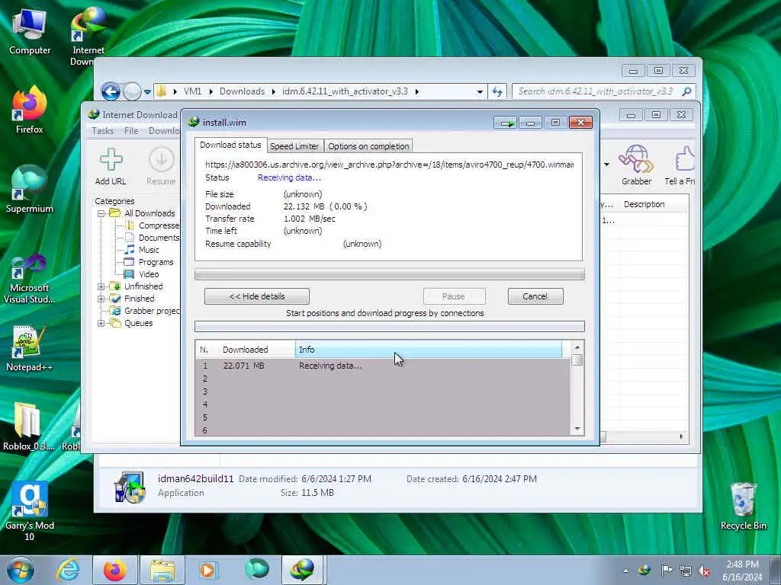Open the Microsoft Visual Studio desktop shortcut

(x=30, y=279)
